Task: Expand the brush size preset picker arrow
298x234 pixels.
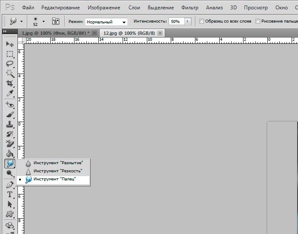Action: [43, 21]
